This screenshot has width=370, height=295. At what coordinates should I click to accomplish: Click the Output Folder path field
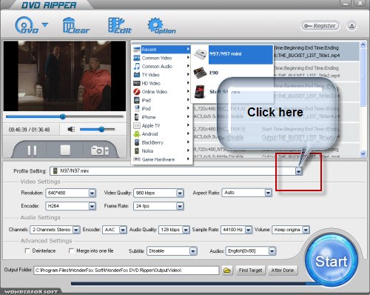pyautogui.click(x=126, y=271)
